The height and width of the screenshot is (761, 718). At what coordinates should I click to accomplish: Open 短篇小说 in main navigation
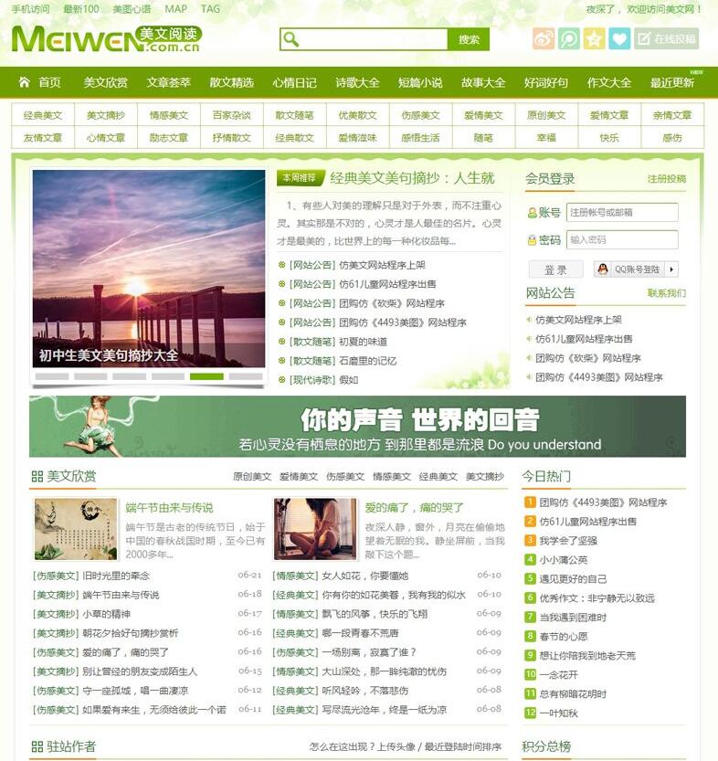click(420, 82)
